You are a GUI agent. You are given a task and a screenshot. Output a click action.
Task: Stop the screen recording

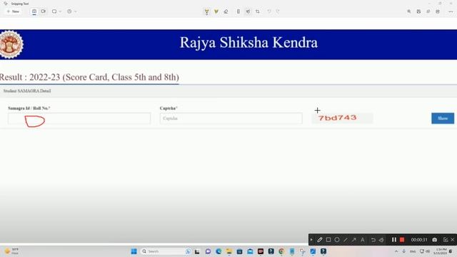pos(402,240)
